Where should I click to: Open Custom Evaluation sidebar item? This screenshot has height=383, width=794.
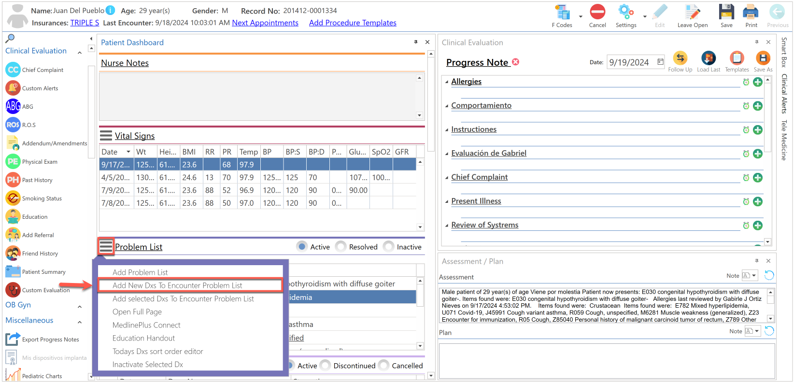13,290
